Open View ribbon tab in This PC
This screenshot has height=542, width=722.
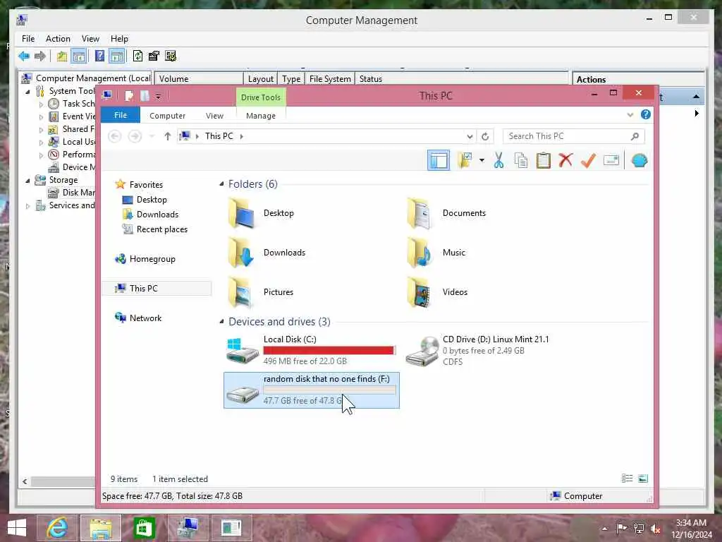click(214, 116)
